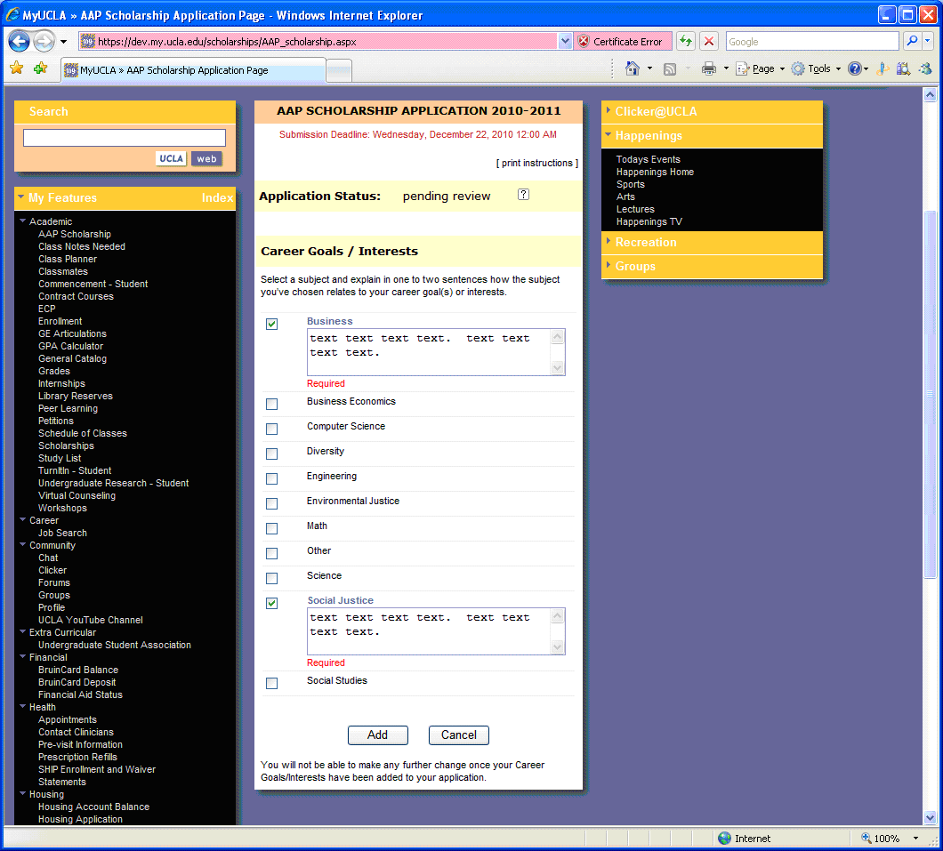The image size is (943, 851).
Task: Open the Favorites star icon
Action: tap(16, 68)
